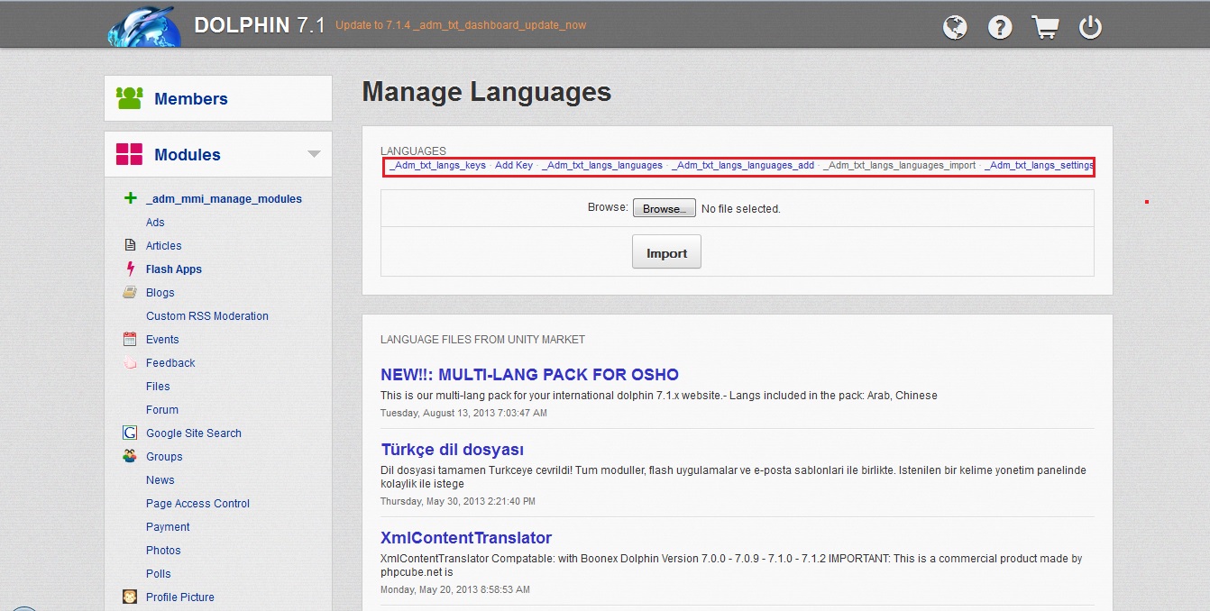Click the Google Site Search icon
The image size is (1210, 611).
130,433
